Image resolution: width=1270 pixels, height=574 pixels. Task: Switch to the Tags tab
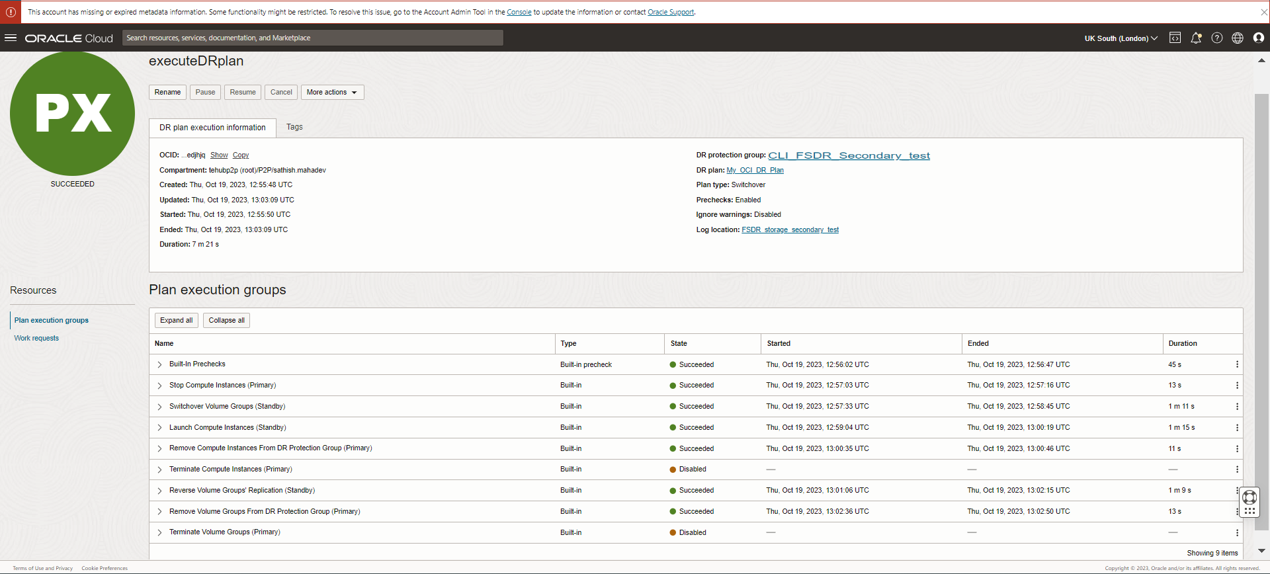click(x=294, y=127)
